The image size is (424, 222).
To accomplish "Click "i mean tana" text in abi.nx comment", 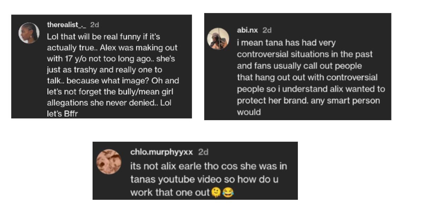I will 257,43.
